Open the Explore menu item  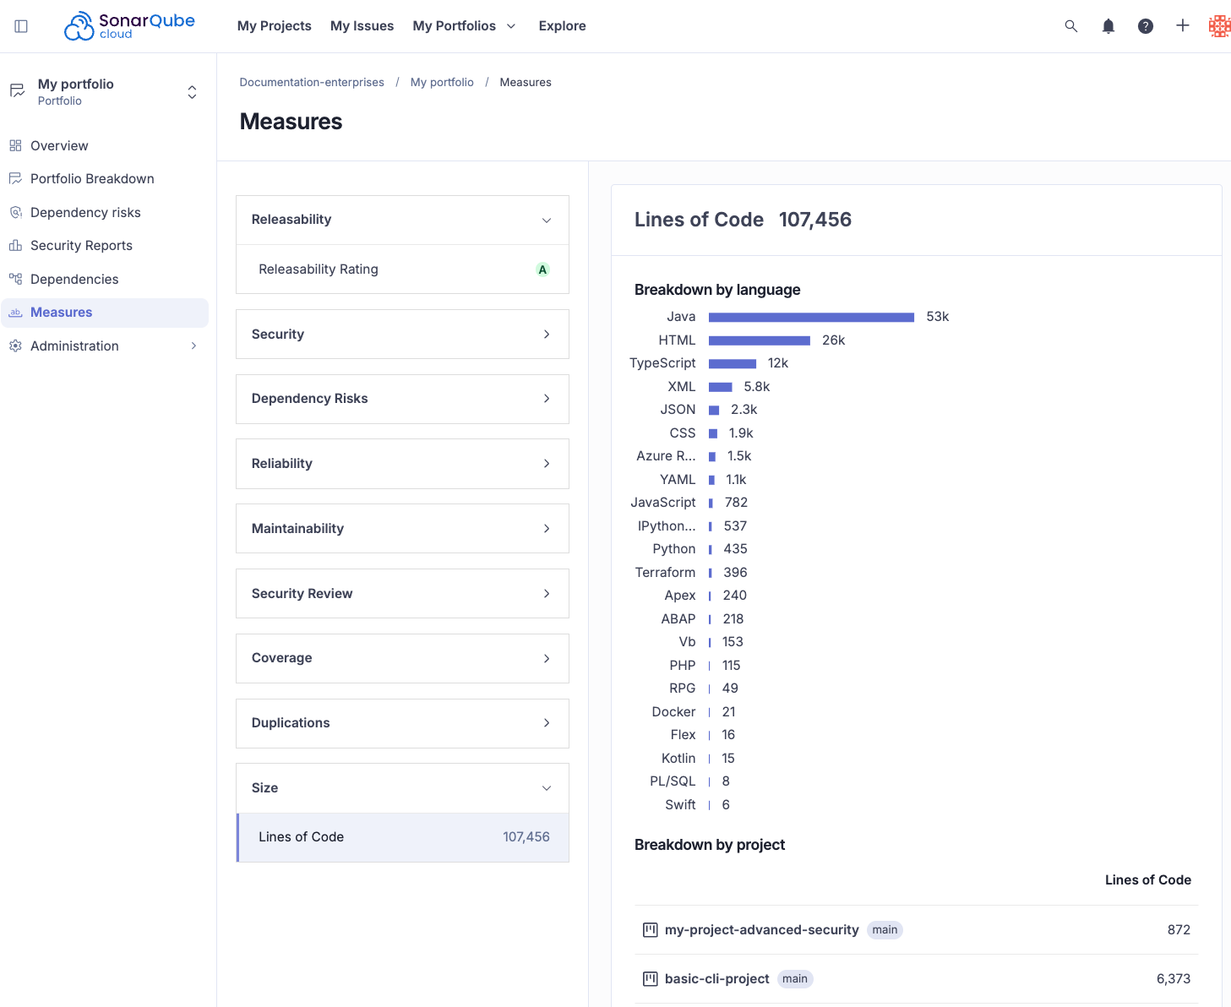(563, 26)
